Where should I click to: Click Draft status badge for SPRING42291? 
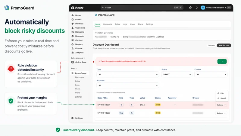tap(158, 105)
